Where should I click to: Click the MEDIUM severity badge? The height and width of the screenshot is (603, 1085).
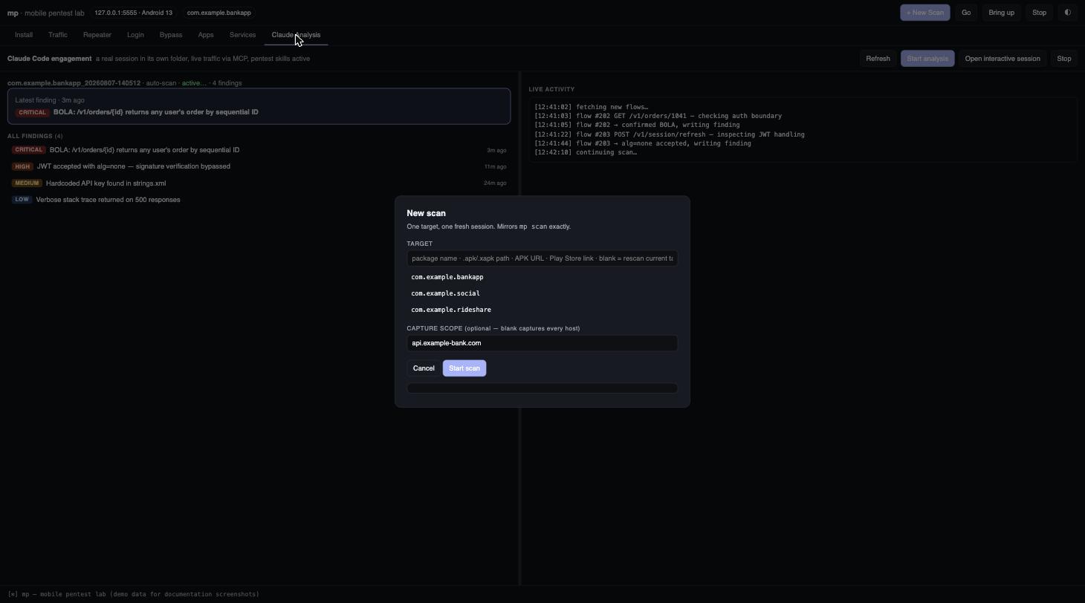click(27, 183)
